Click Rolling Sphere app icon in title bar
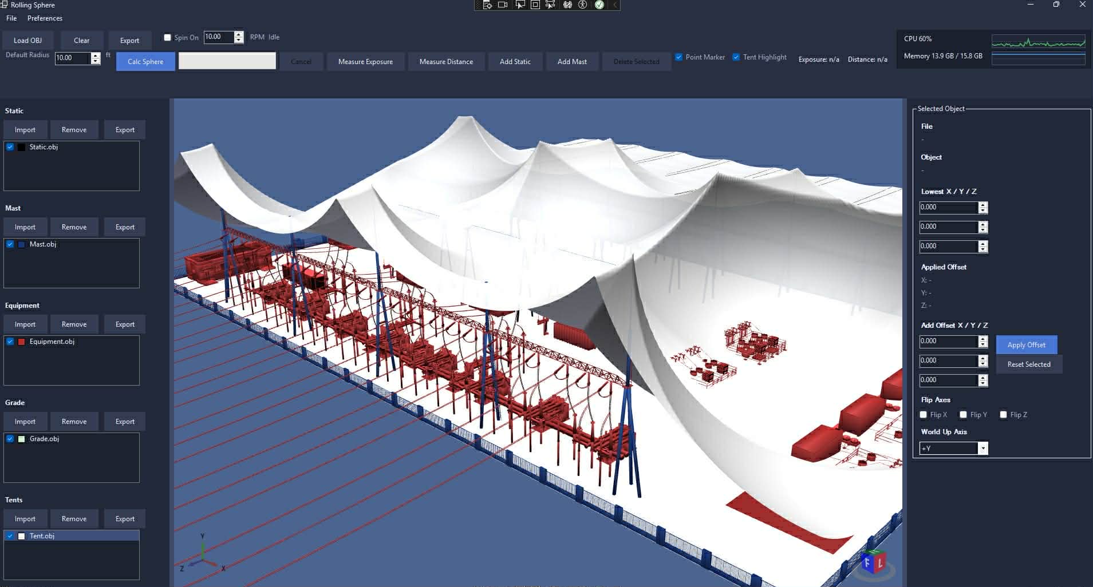The height and width of the screenshot is (587, 1093). click(x=4, y=5)
